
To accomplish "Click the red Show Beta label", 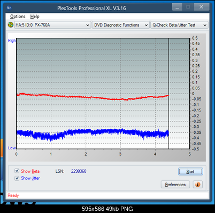I will click(x=30, y=171).
